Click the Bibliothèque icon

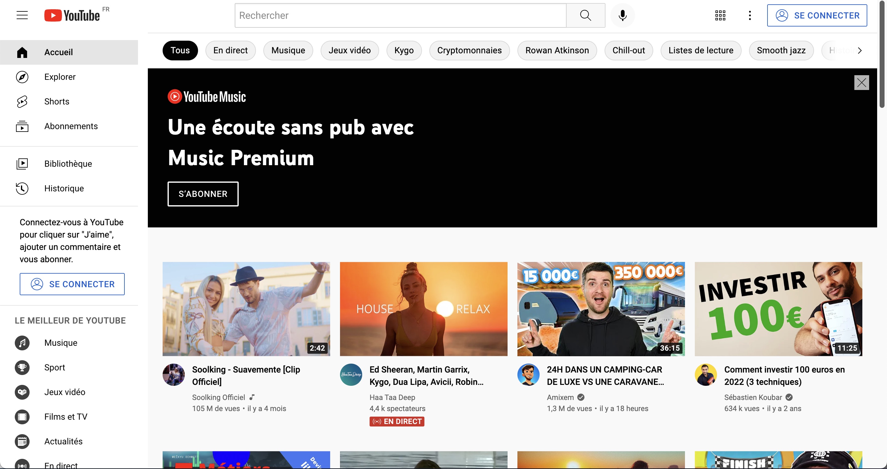22,164
